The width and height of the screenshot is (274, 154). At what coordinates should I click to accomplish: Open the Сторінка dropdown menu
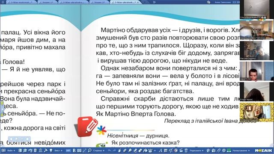point(99,151)
